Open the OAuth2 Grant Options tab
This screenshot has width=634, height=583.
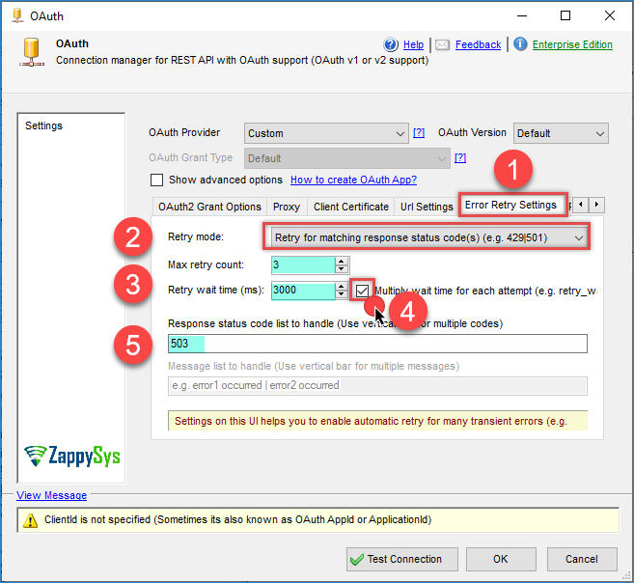[x=209, y=207]
